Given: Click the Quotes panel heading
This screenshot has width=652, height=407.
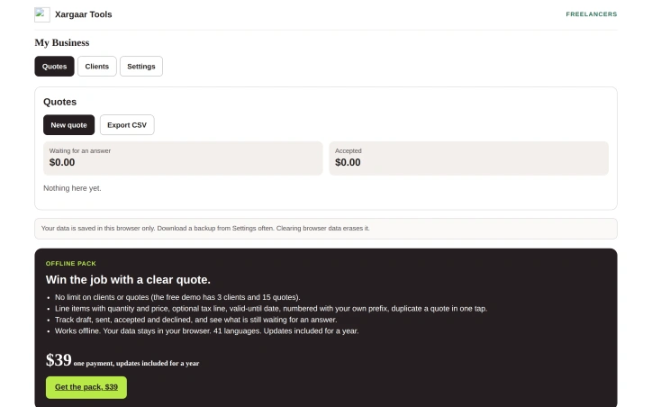Looking at the screenshot, I should [x=59, y=102].
